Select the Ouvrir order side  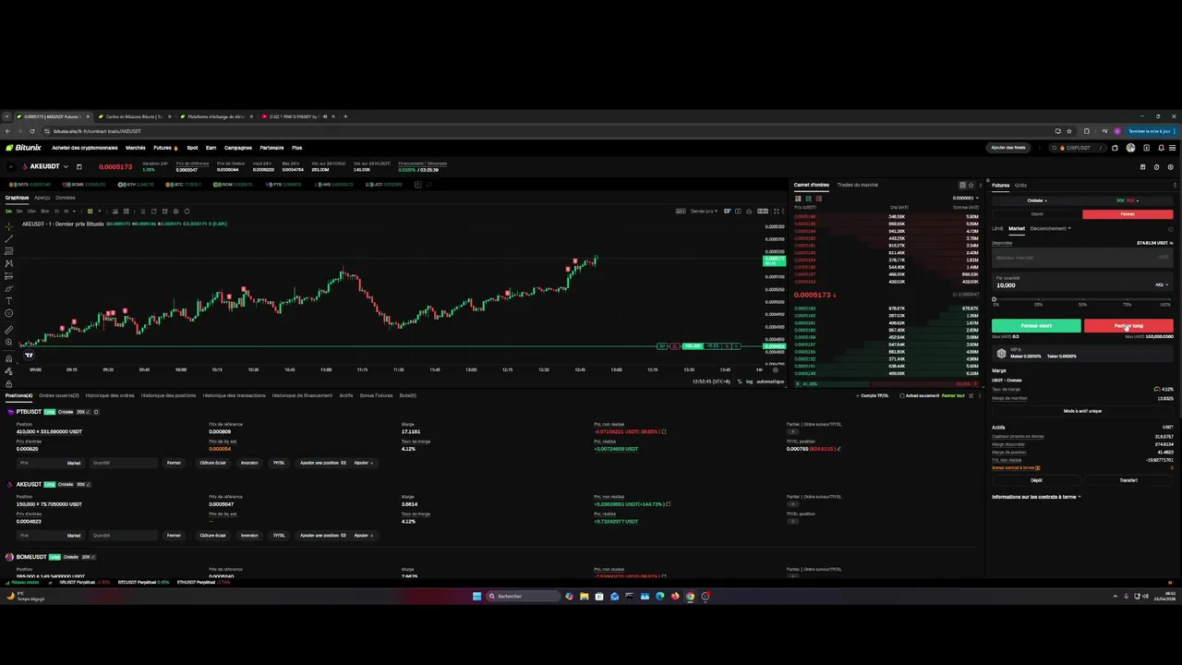[x=1037, y=214]
